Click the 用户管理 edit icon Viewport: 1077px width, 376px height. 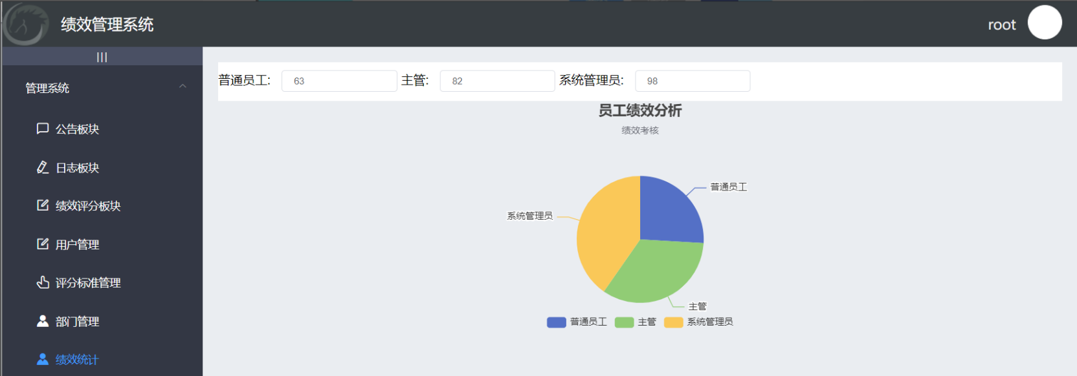point(43,244)
